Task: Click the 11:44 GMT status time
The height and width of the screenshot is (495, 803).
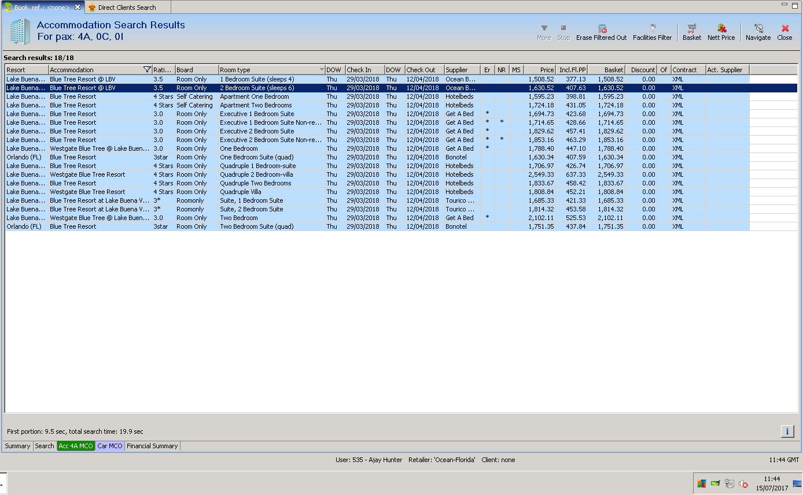Action: [784, 460]
